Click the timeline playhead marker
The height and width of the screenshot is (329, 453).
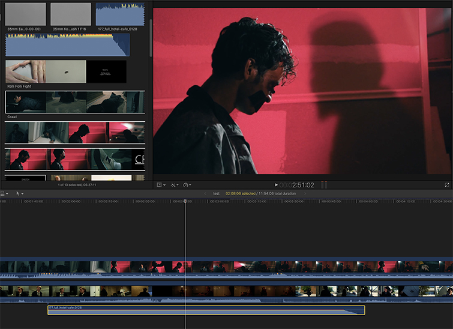pyautogui.click(x=185, y=202)
